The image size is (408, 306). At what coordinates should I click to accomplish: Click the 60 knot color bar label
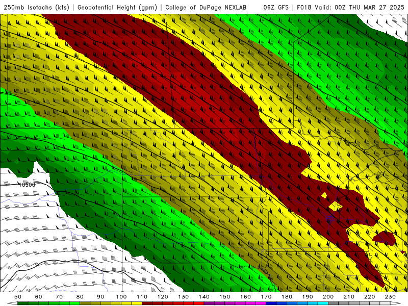click(39, 297)
